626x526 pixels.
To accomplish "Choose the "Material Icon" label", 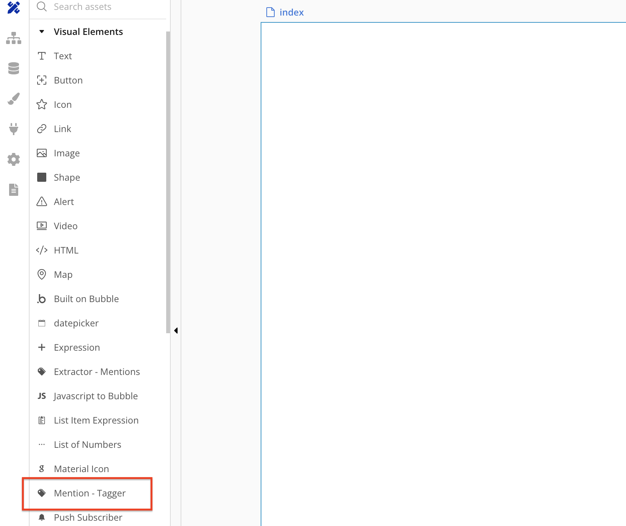I will coord(82,469).
